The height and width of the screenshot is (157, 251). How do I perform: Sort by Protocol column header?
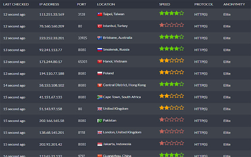pos(204,4)
